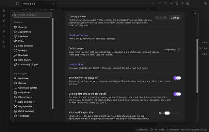
Task: Open the Default project dropdown
Action: [172, 50]
